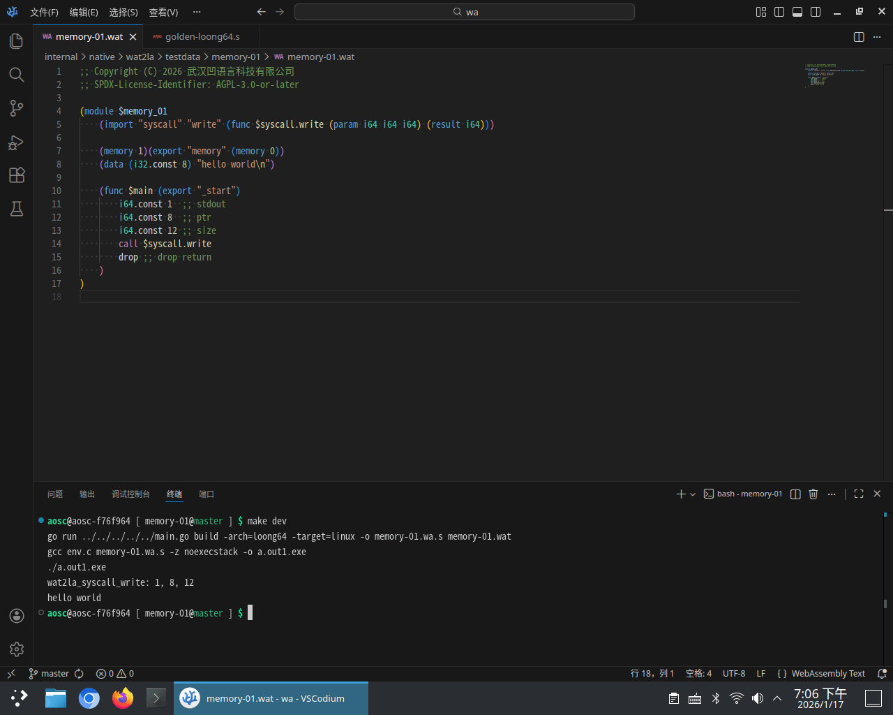
Task: Open the 文件(F) menu
Action: click(44, 12)
